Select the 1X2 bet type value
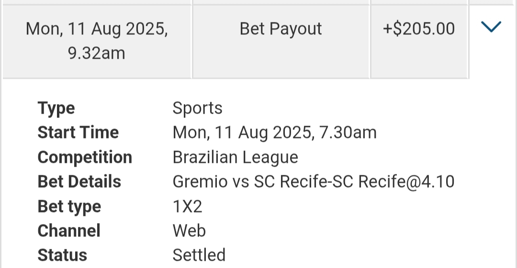This screenshot has width=517, height=268. pos(187,206)
